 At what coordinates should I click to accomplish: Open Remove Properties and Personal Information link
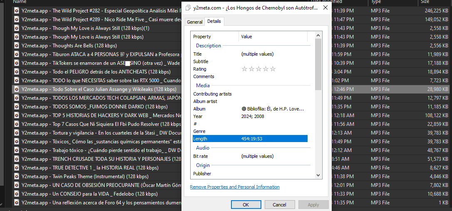(x=235, y=187)
